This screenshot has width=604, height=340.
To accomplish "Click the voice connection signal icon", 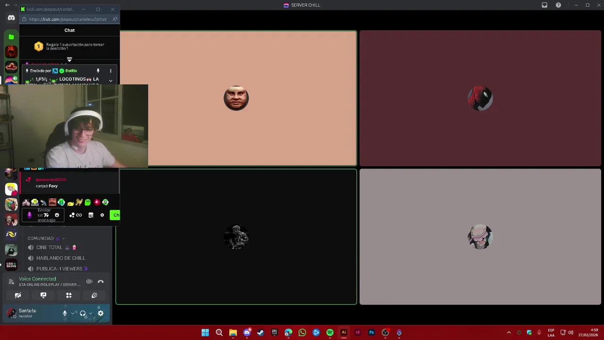I will pos(11,281).
